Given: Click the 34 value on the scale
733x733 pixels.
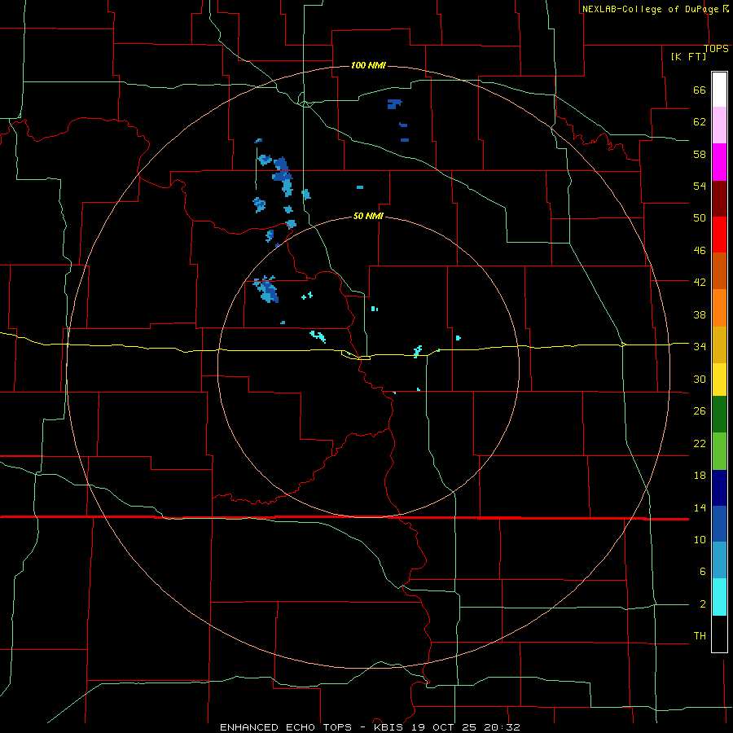Looking at the screenshot, I should click(700, 346).
